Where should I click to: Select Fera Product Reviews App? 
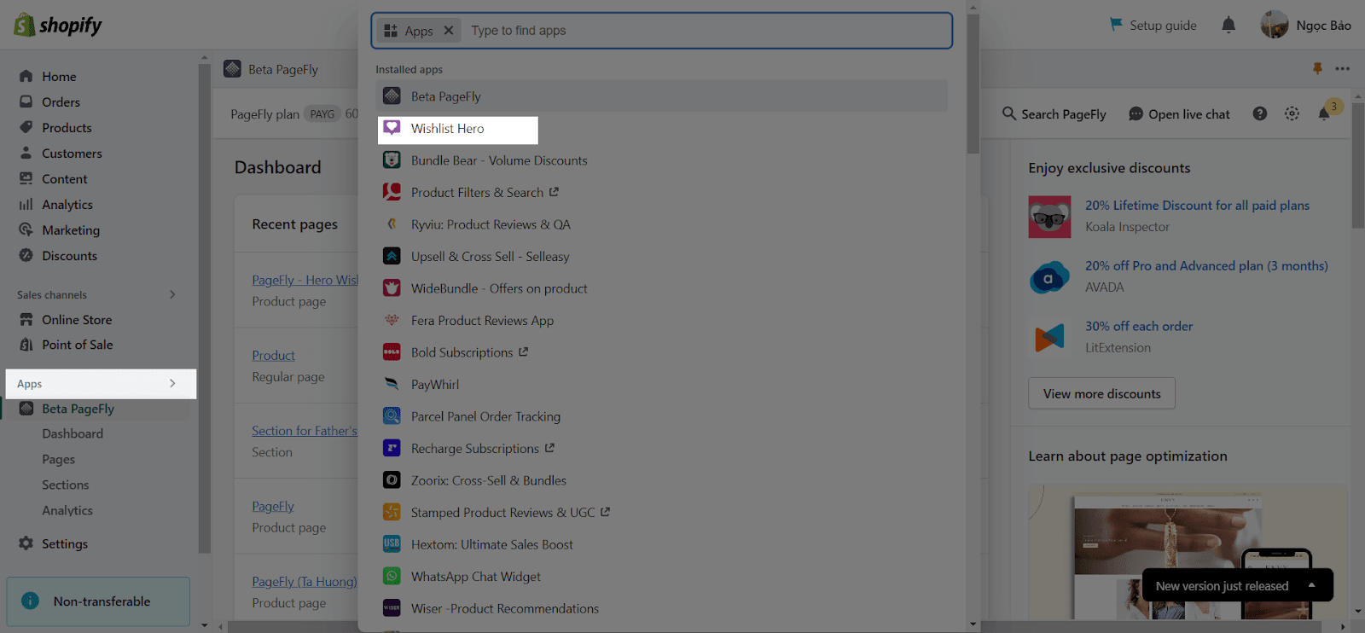pos(482,321)
